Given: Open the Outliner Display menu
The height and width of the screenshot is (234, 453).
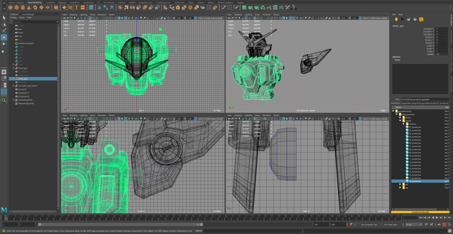Looking at the screenshot, I should 13,17.
